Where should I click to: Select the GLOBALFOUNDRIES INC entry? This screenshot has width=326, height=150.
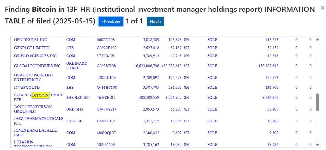[x=37, y=66]
